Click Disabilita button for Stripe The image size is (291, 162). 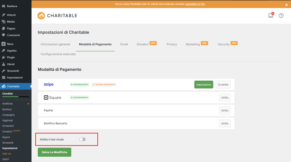(223, 84)
